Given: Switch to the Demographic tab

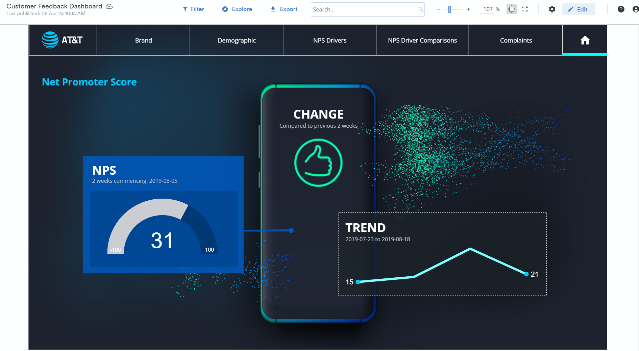Looking at the screenshot, I should pos(237,40).
